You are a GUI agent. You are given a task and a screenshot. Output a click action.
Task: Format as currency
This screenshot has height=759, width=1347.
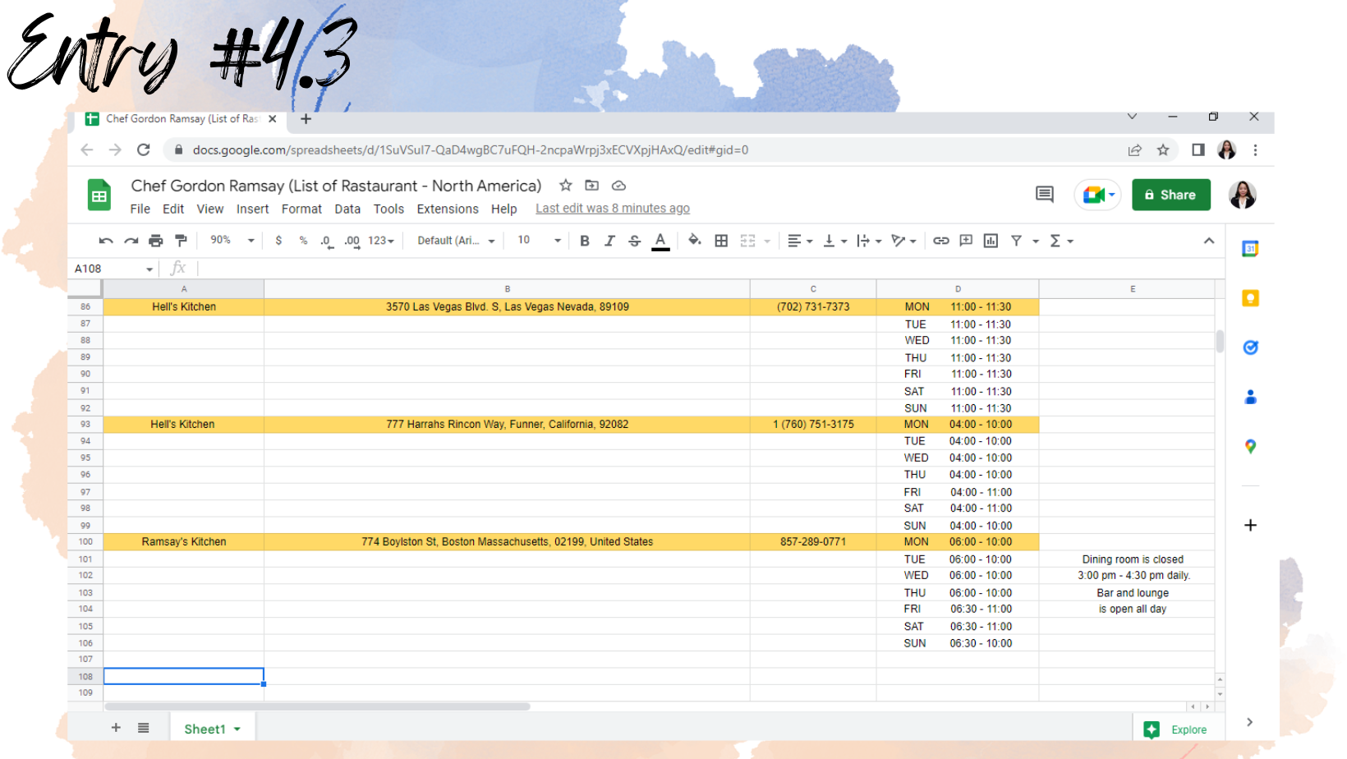(x=279, y=241)
